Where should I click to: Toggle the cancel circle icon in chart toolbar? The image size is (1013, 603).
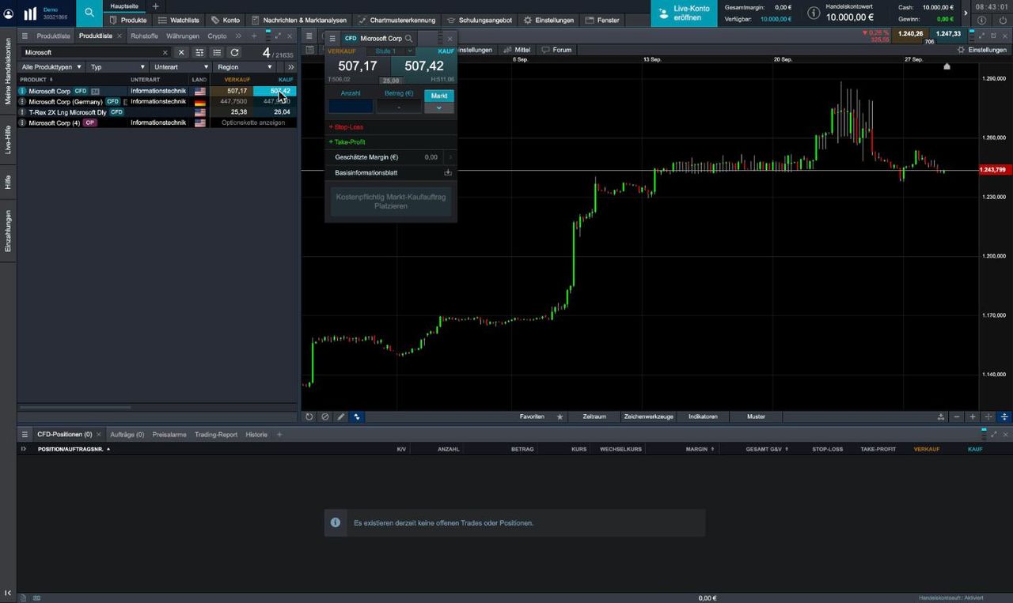point(325,416)
